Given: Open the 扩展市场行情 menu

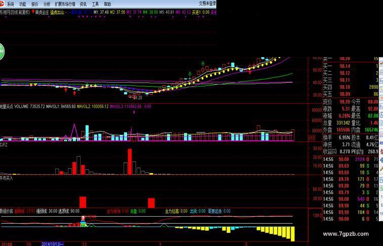Looking at the screenshot, I should (65, 4).
